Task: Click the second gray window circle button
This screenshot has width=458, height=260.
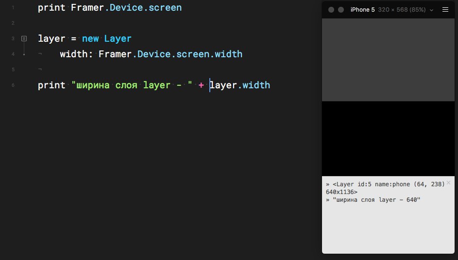Action: pyautogui.click(x=341, y=10)
